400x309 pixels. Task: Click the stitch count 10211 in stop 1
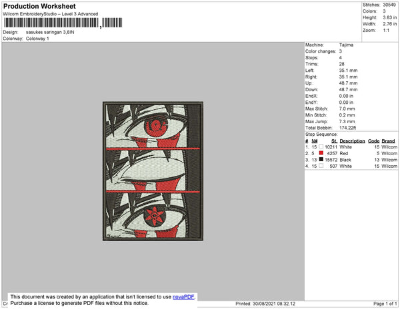pos(331,147)
